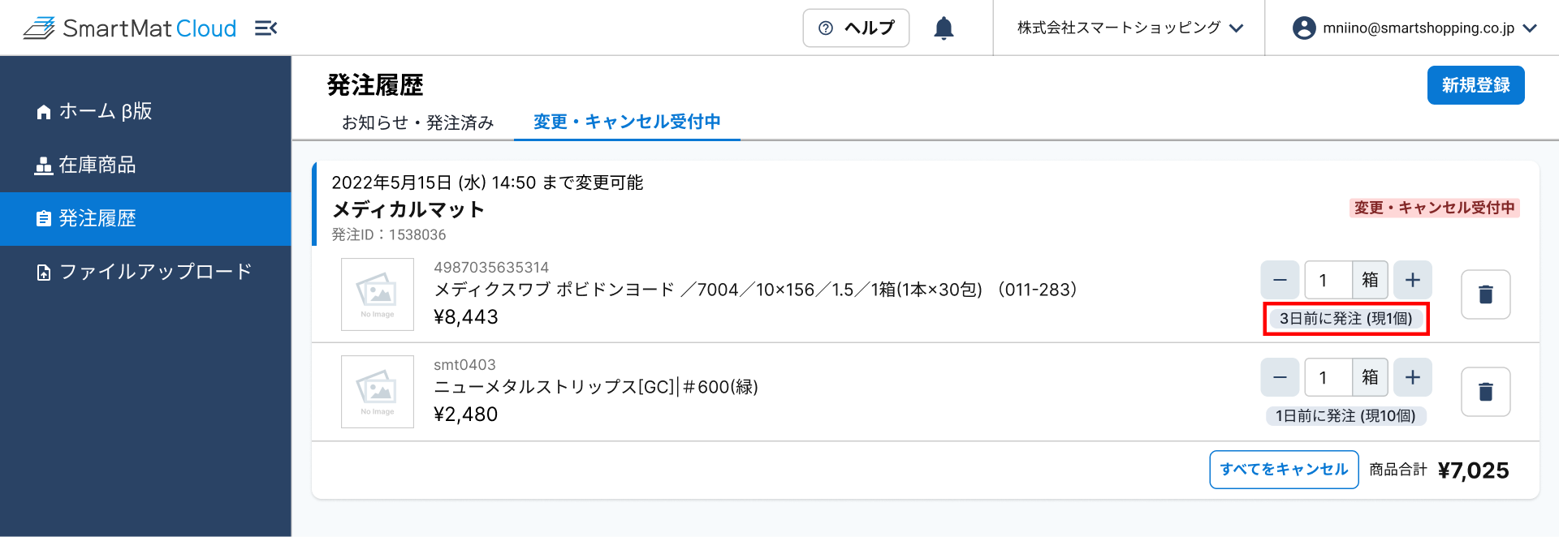Image resolution: width=1559 pixels, height=537 pixels.
Task: Expand the 株式会社スマートショッピング company dropdown
Action: pyautogui.click(x=1130, y=28)
